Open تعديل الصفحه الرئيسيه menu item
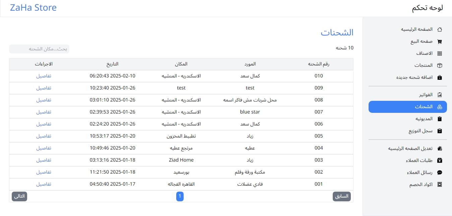Viewport: 452px width, 216px height. (x=410, y=149)
